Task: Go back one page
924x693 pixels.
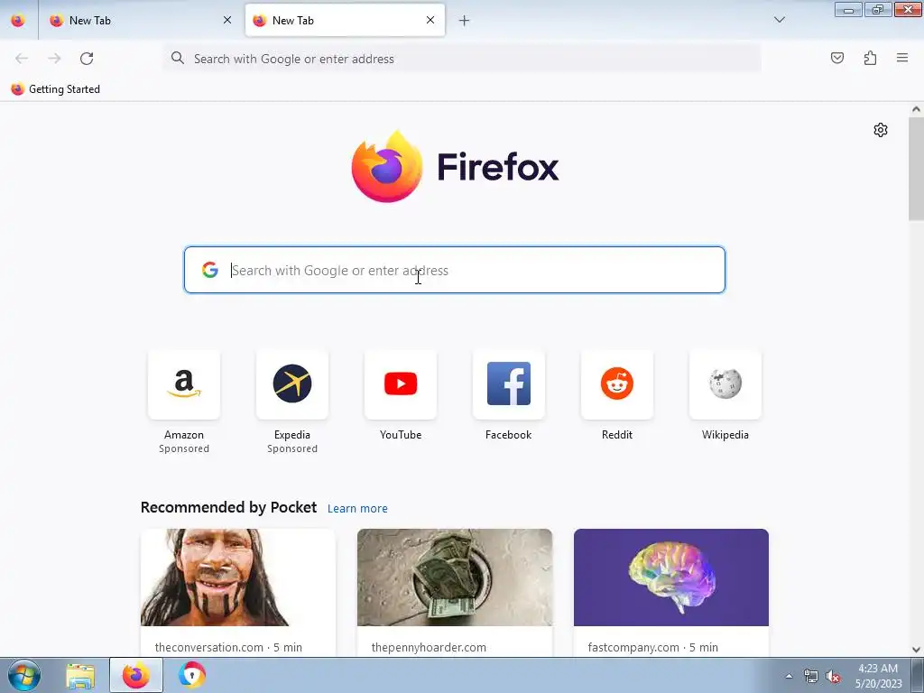Action: pos(22,59)
